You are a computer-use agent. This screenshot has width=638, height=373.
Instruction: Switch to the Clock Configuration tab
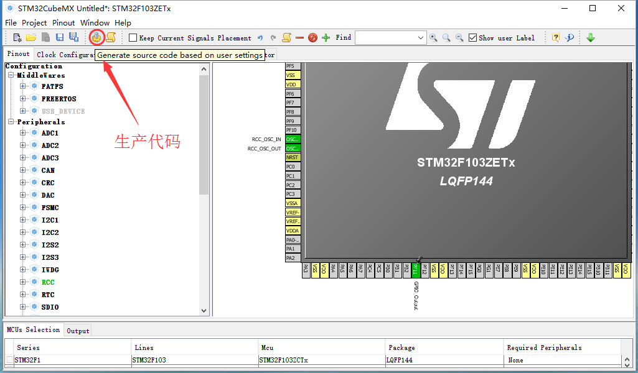click(x=64, y=55)
